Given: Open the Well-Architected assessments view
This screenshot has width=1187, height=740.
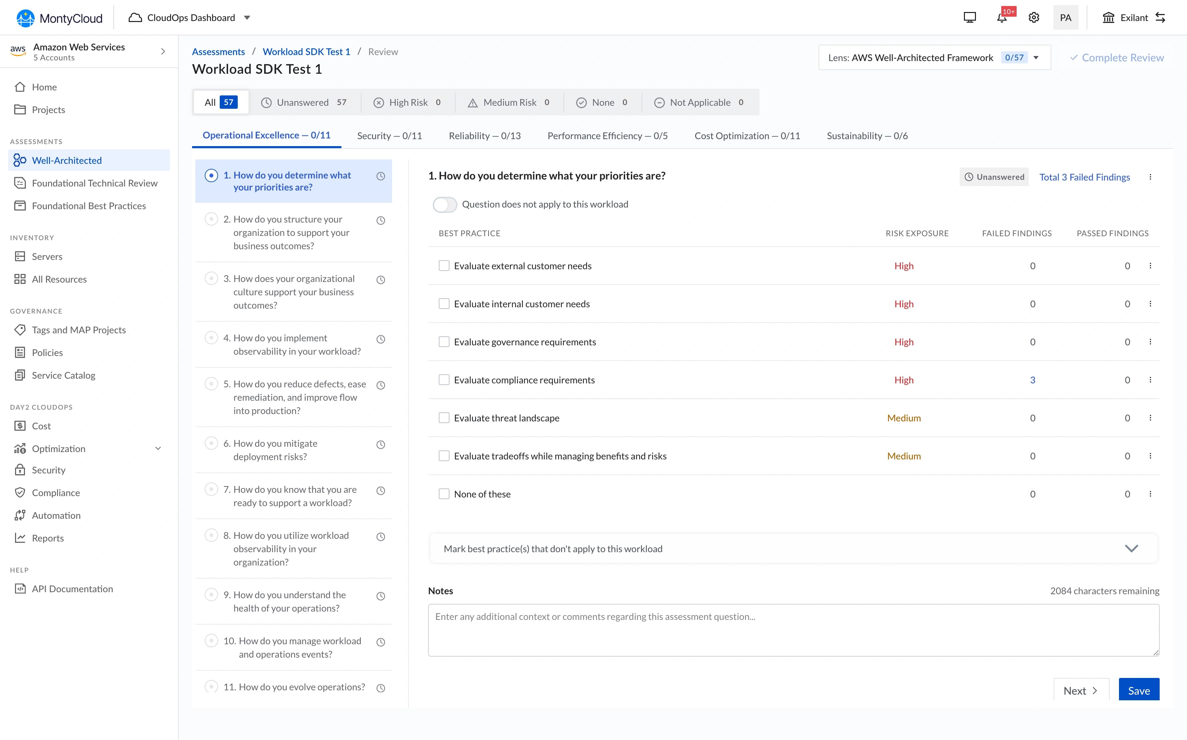Looking at the screenshot, I should (66, 160).
